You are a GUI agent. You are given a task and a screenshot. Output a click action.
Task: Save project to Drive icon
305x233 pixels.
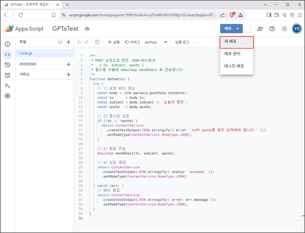(x=97, y=42)
